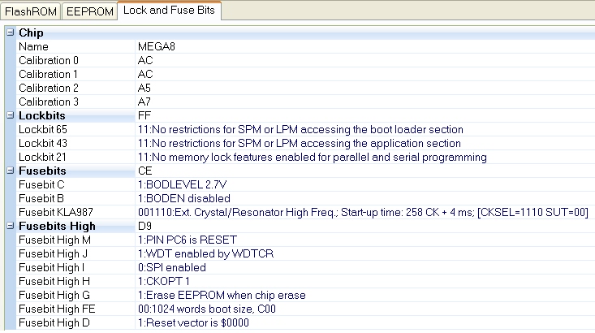Select the chip Name MEGA8 field
This screenshot has width=595, height=333.
coord(156,46)
